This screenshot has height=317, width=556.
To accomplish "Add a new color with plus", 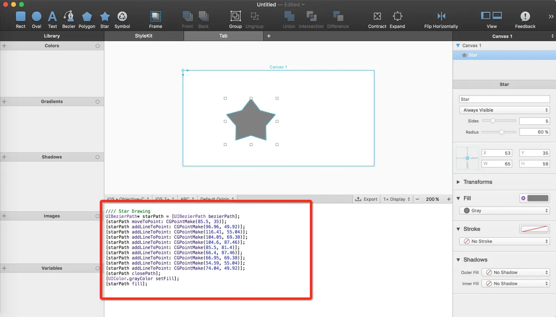I will pos(4,46).
